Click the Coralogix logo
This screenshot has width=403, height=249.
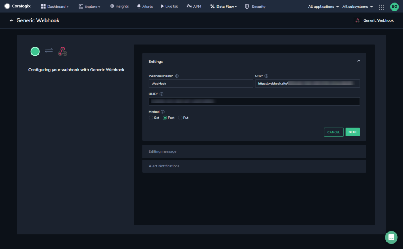point(17,6)
